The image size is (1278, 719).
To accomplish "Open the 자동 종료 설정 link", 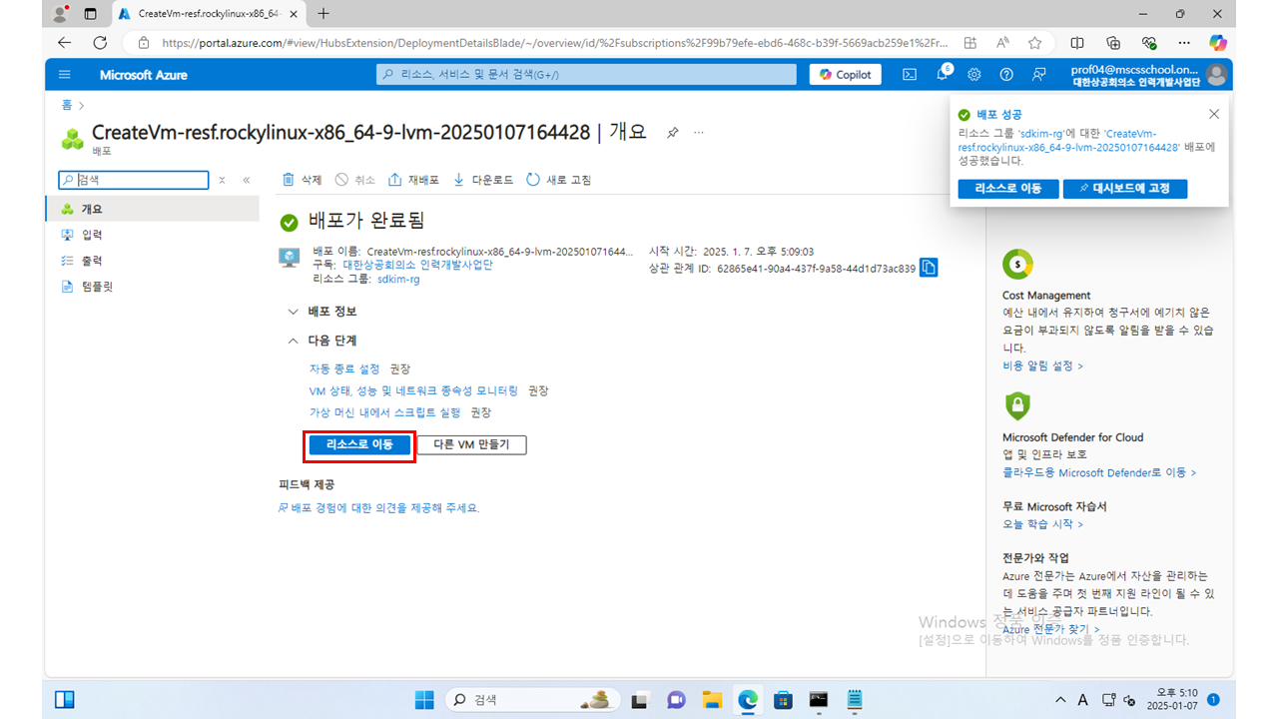I will pyautogui.click(x=344, y=369).
